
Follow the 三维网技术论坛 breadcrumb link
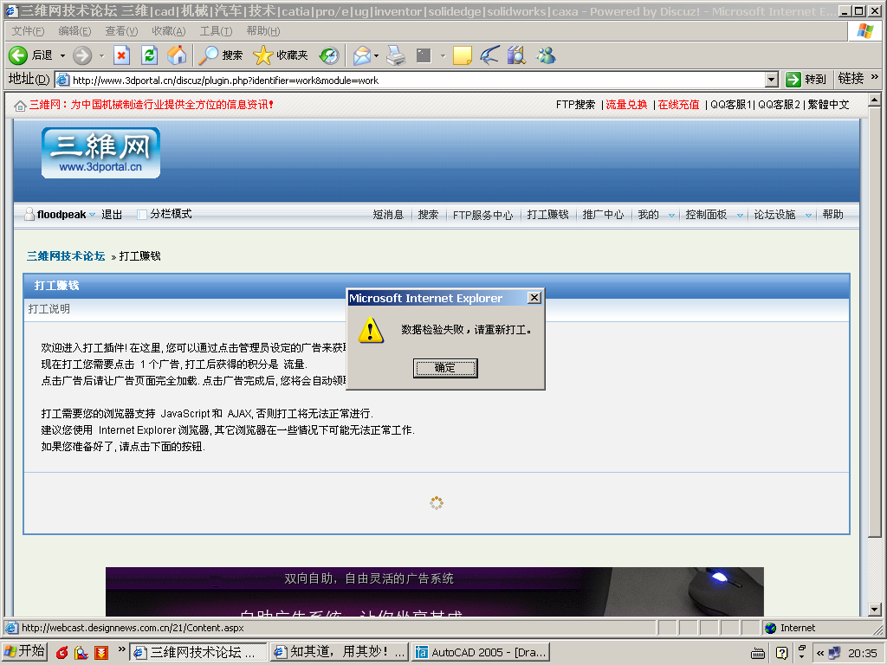(66, 256)
